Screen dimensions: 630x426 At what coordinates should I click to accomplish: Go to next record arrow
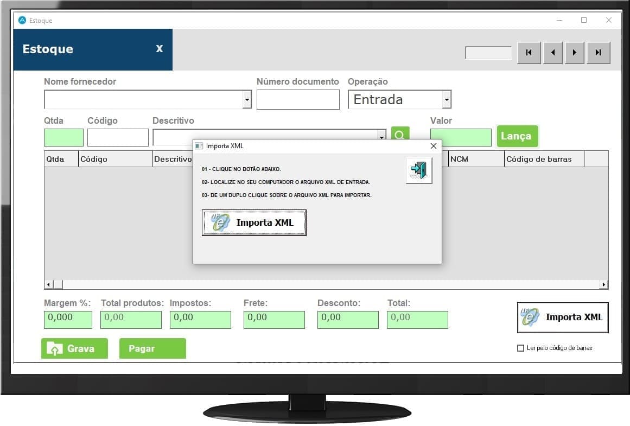[574, 53]
